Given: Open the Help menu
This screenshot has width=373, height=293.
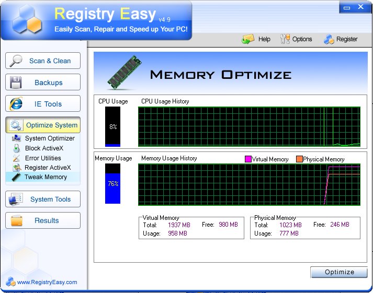Looking at the screenshot, I should point(264,39).
